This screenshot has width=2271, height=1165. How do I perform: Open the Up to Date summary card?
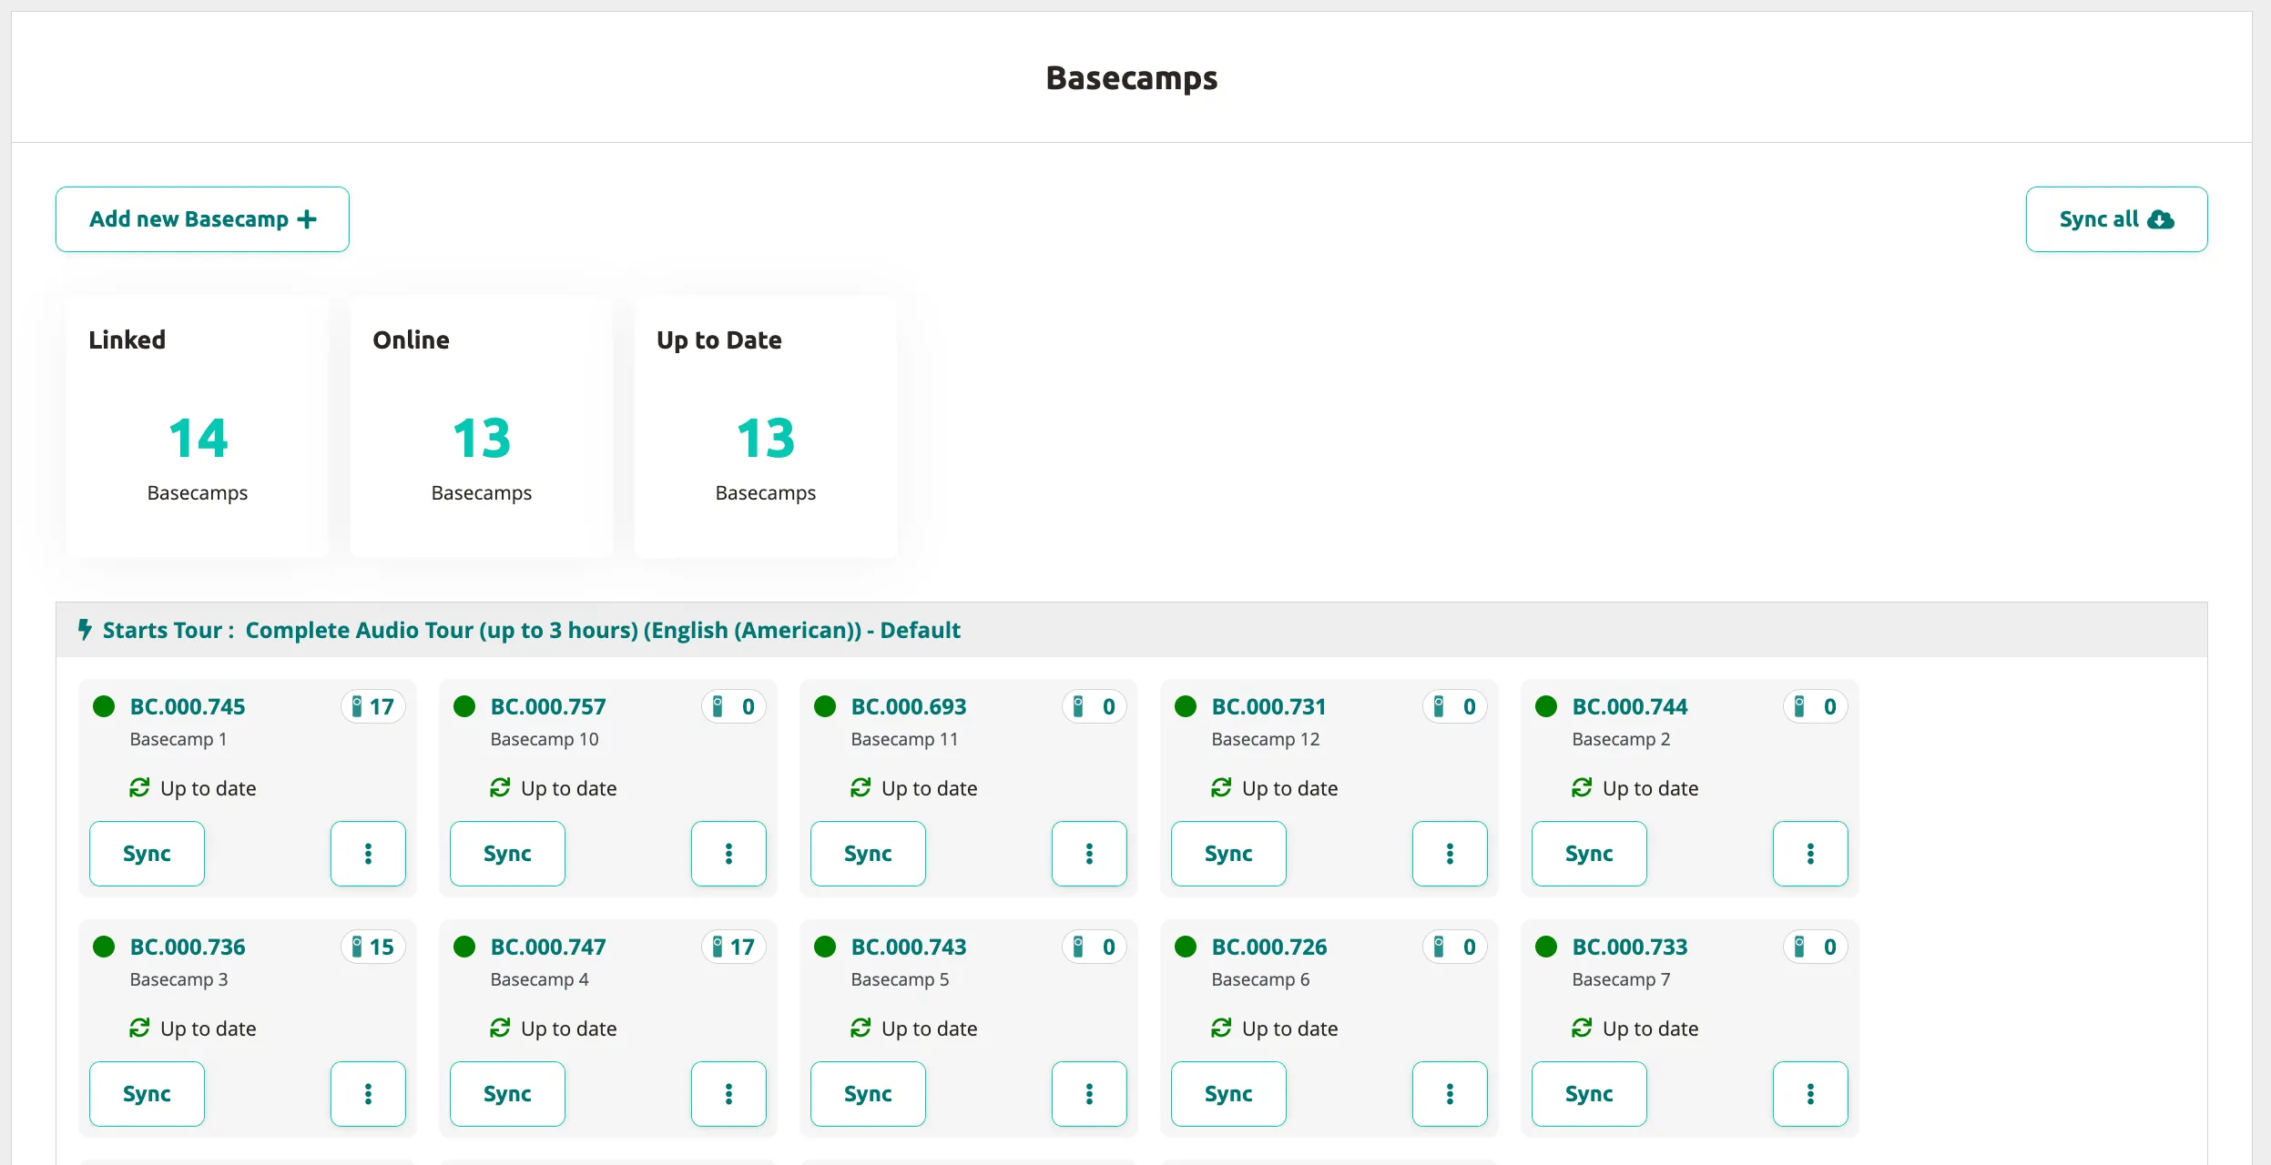(766, 426)
